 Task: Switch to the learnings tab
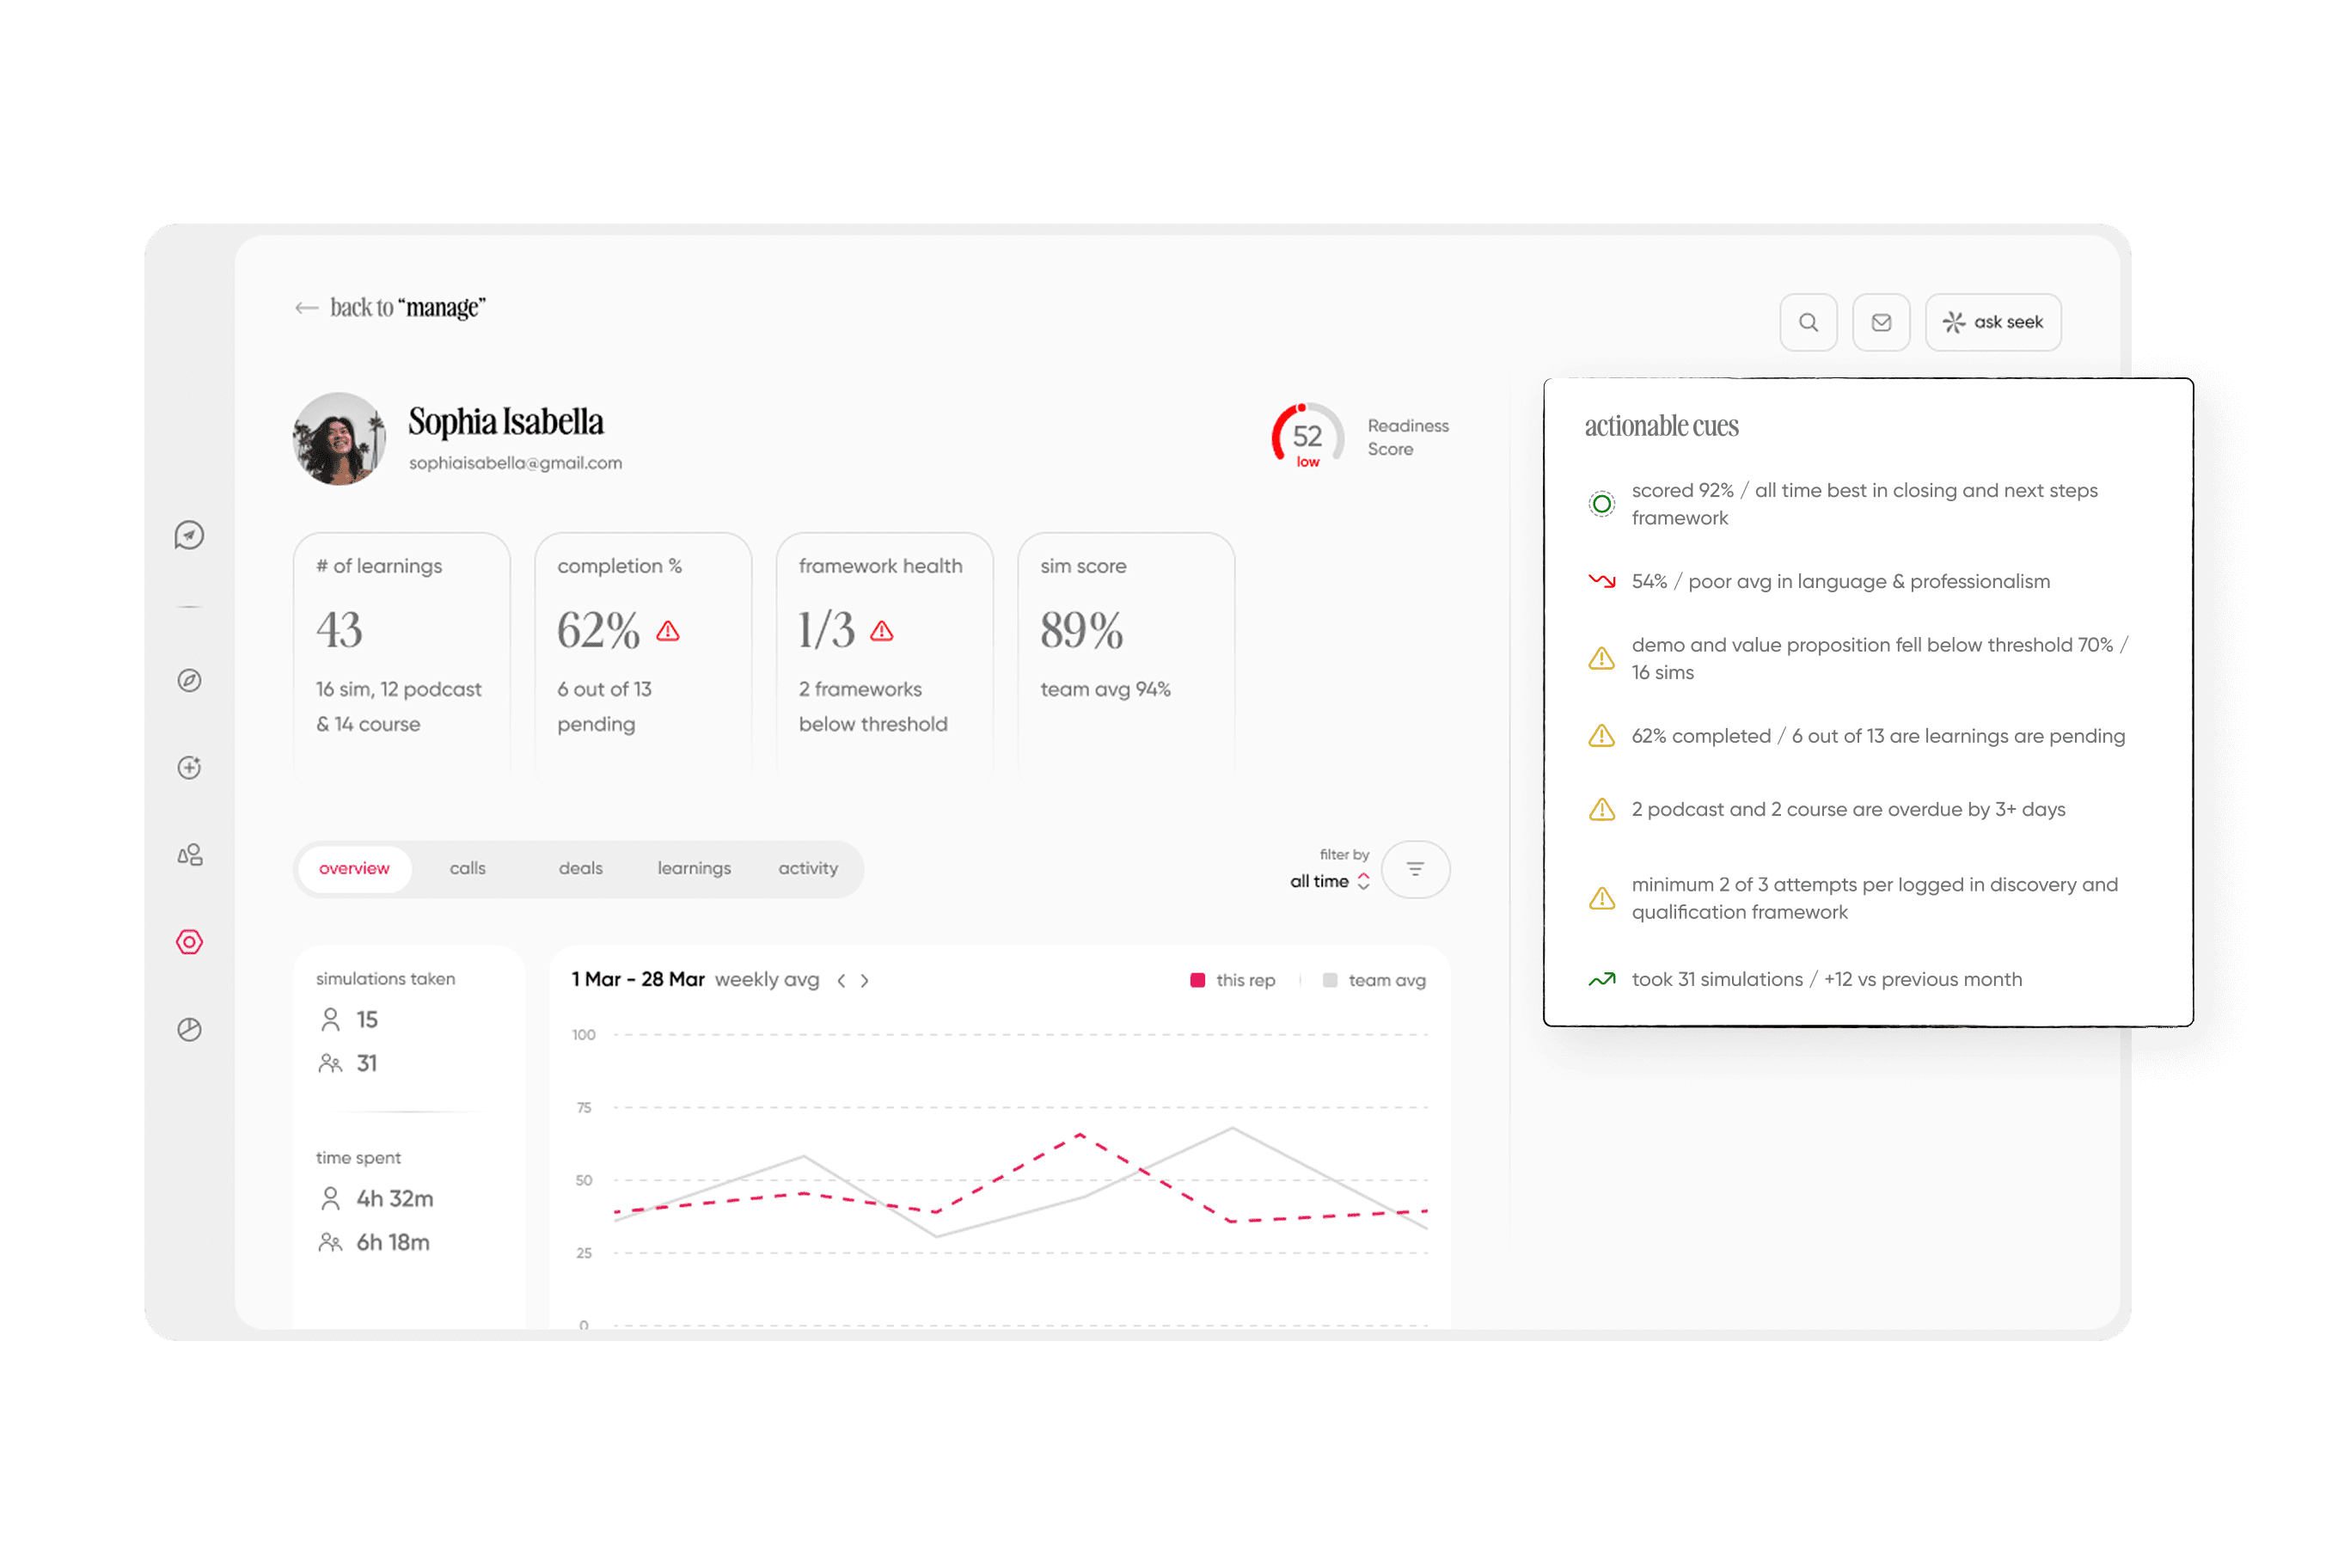pos(694,868)
